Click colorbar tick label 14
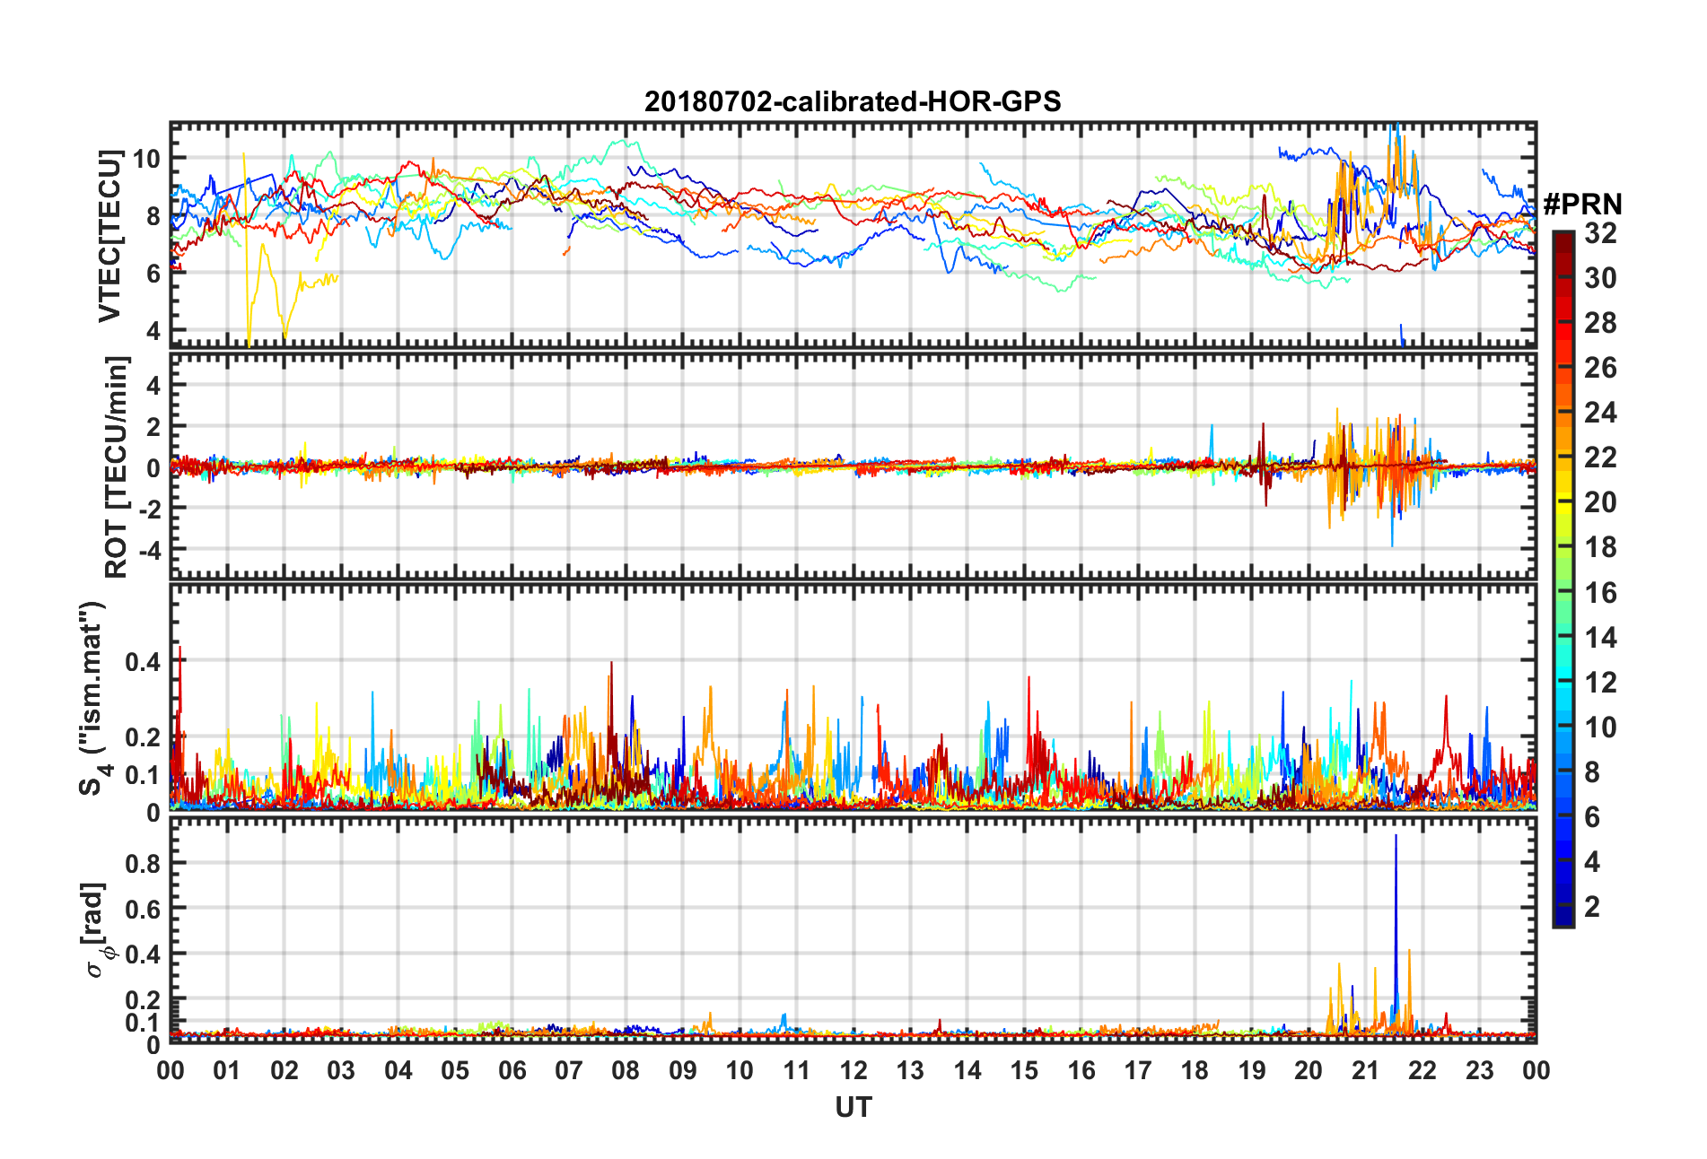The image size is (1707, 1159). click(x=1600, y=638)
